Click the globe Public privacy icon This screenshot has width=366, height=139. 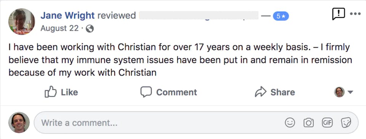pos(90,29)
